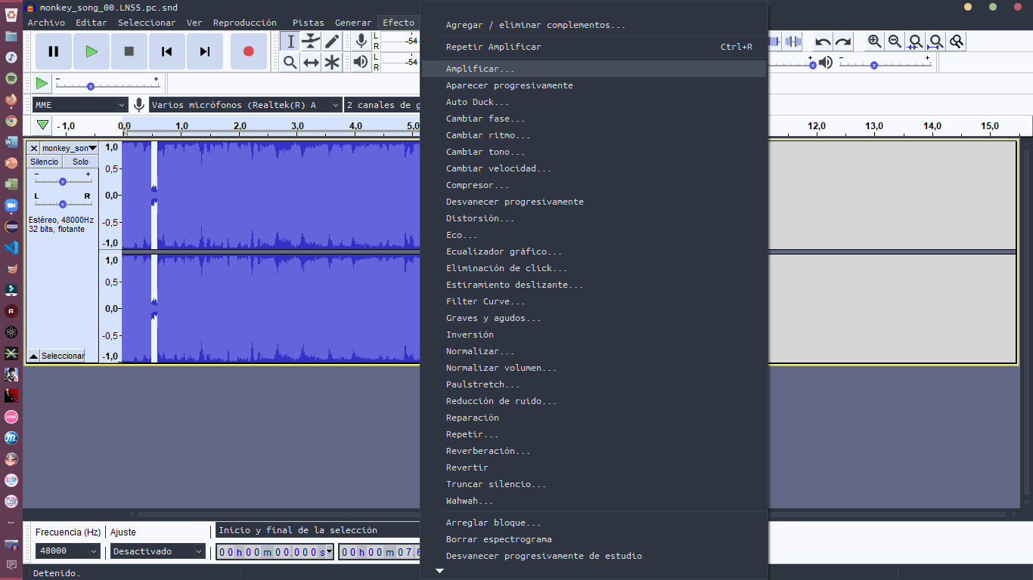Click the Redo arrow icon
The width and height of the screenshot is (1033, 580).
[843, 42]
